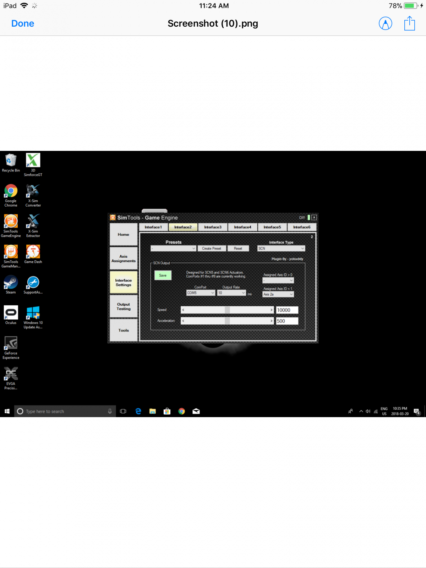Open the Output Testing section
Viewport: 426px width, 568px height.
pos(124,306)
